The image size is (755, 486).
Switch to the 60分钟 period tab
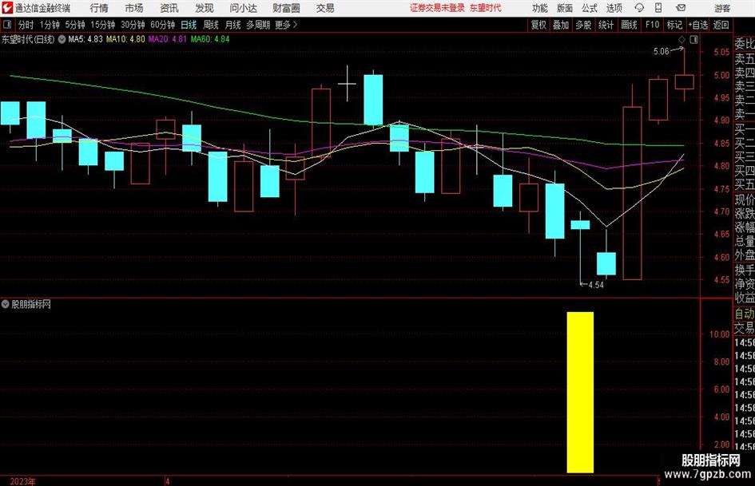[162, 25]
